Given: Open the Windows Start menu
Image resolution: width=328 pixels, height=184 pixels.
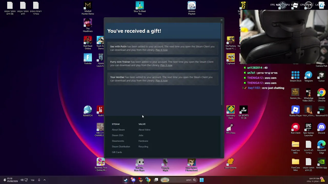Looking at the screenshot, I should (x=202, y=180).
